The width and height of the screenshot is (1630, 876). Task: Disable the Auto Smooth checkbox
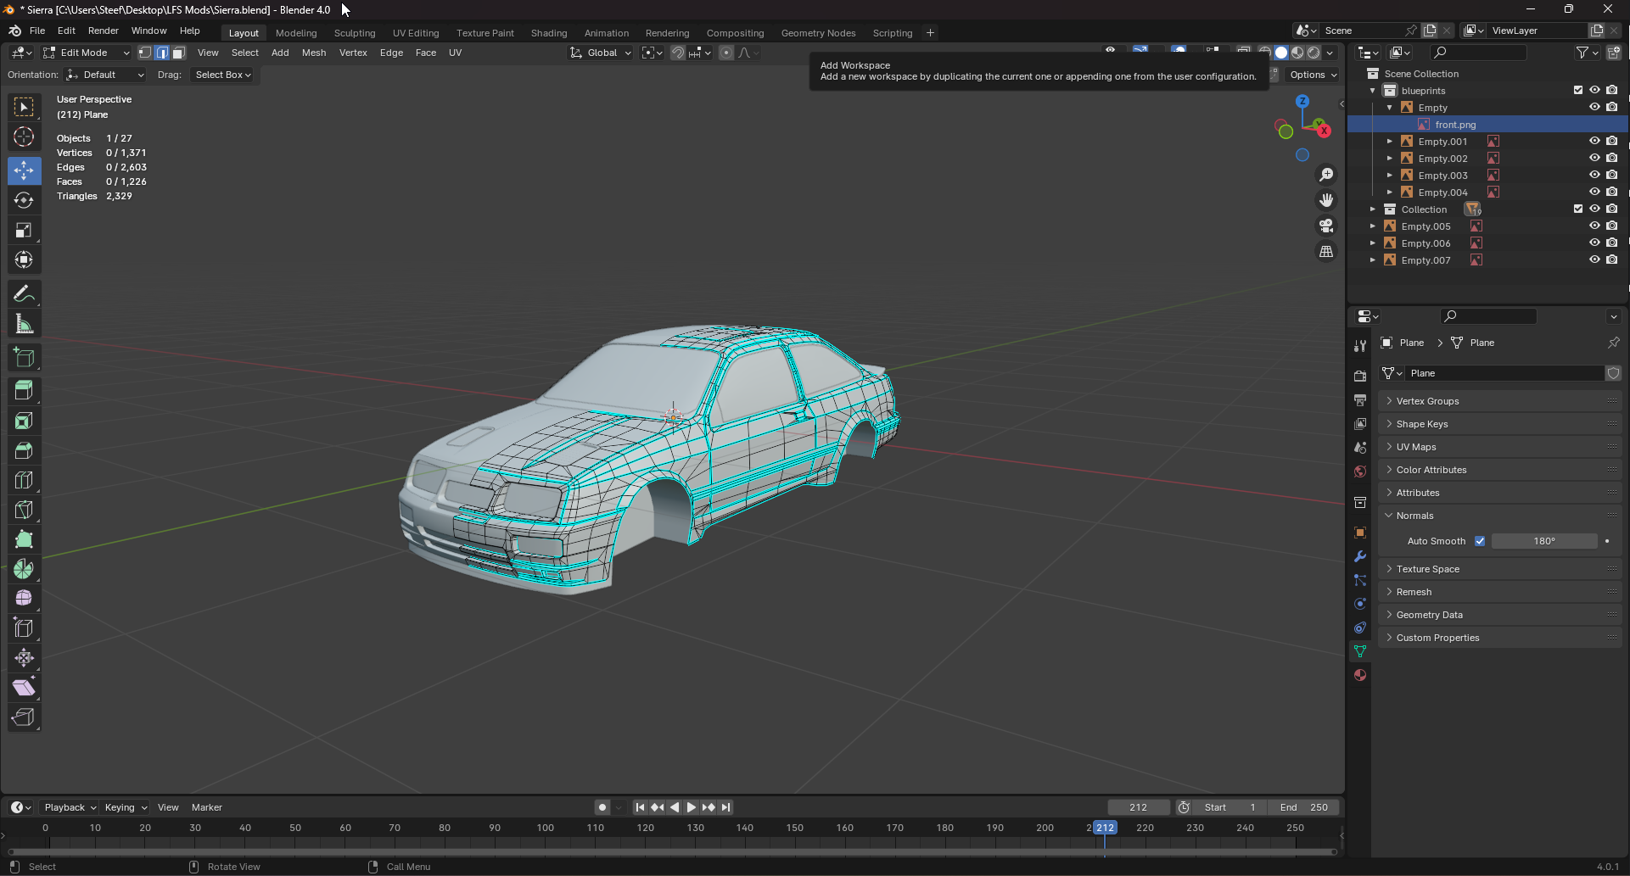1480,541
